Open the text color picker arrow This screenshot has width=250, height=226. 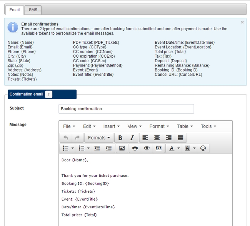pos(179,148)
